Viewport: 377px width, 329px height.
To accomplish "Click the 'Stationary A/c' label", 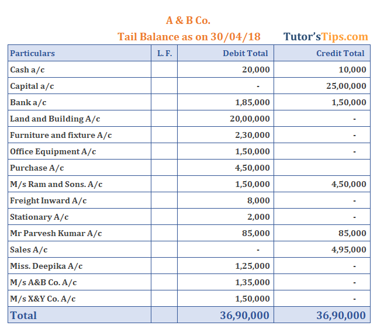I will 39,217.
